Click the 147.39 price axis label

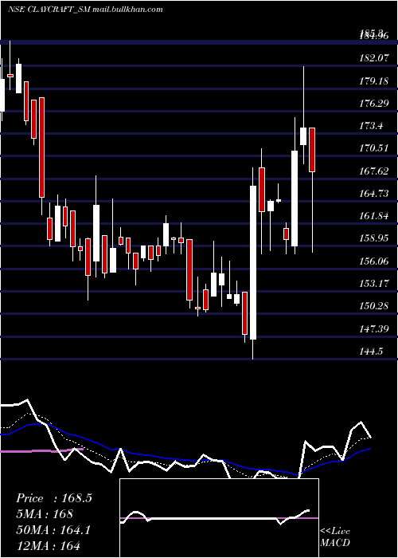(x=374, y=328)
